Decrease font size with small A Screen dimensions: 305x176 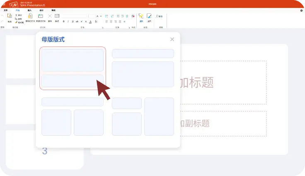click(101, 16)
